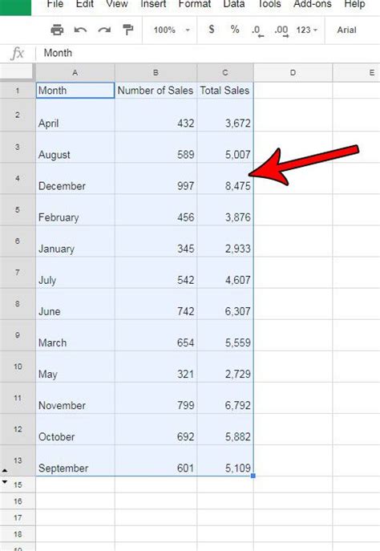This screenshot has width=380, height=551.
Task: Undo the last action
Action: coord(80,30)
